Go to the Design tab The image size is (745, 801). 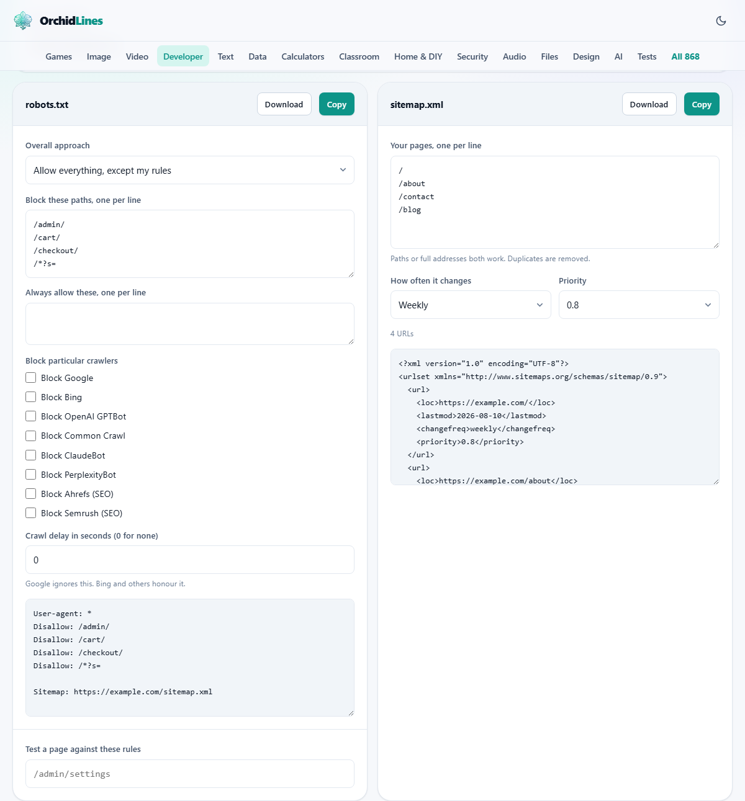586,56
